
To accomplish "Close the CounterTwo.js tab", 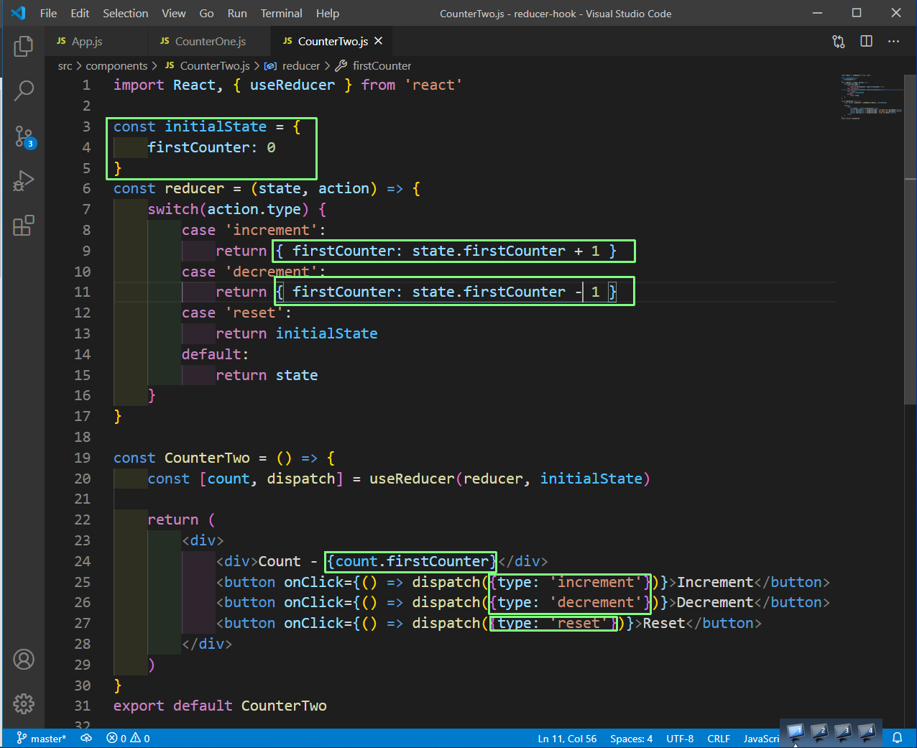I will pyautogui.click(x=379, y=41).
